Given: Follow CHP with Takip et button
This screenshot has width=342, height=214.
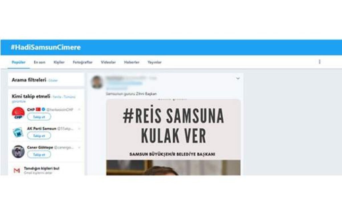Looking at the screenshot, I should [x=39, y=117].
